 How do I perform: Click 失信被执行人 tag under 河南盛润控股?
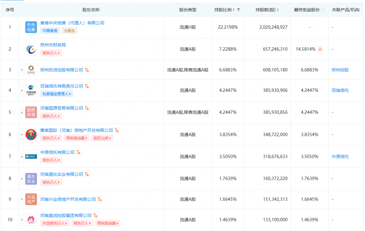point(55,223)
